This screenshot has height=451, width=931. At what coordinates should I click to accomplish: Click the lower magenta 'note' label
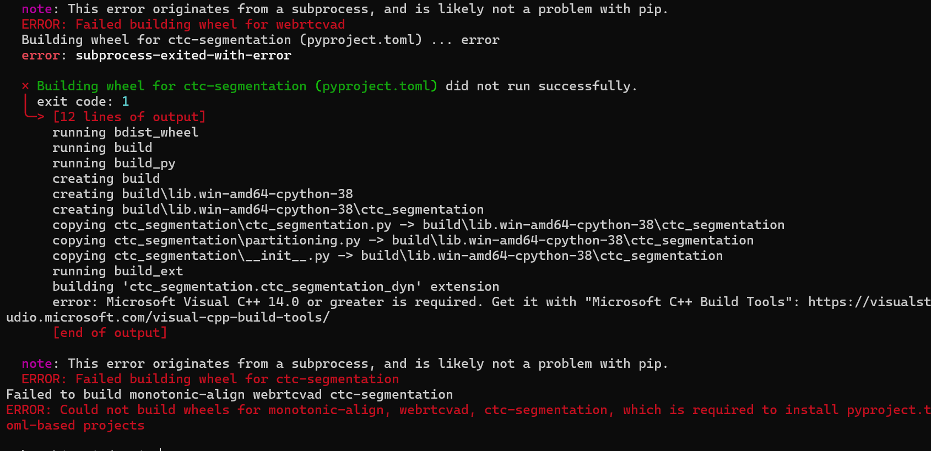[37, 363]
